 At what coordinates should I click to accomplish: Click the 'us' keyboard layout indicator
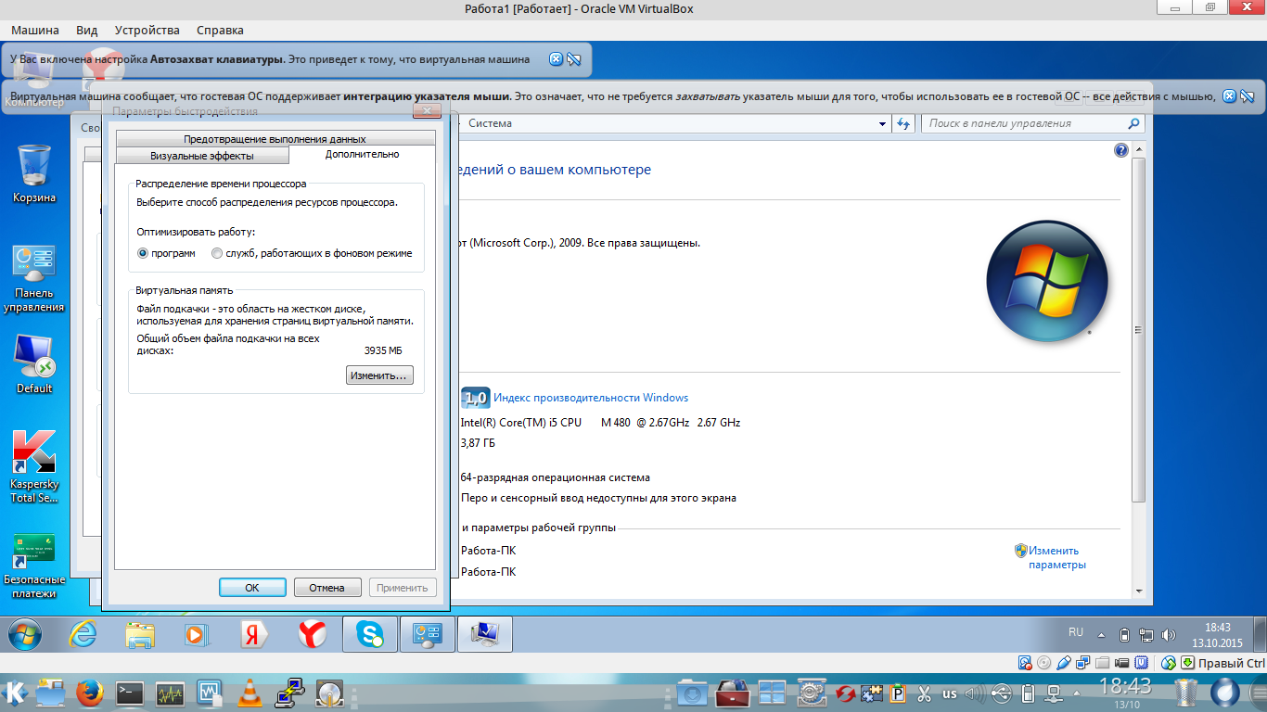[950, 693]
